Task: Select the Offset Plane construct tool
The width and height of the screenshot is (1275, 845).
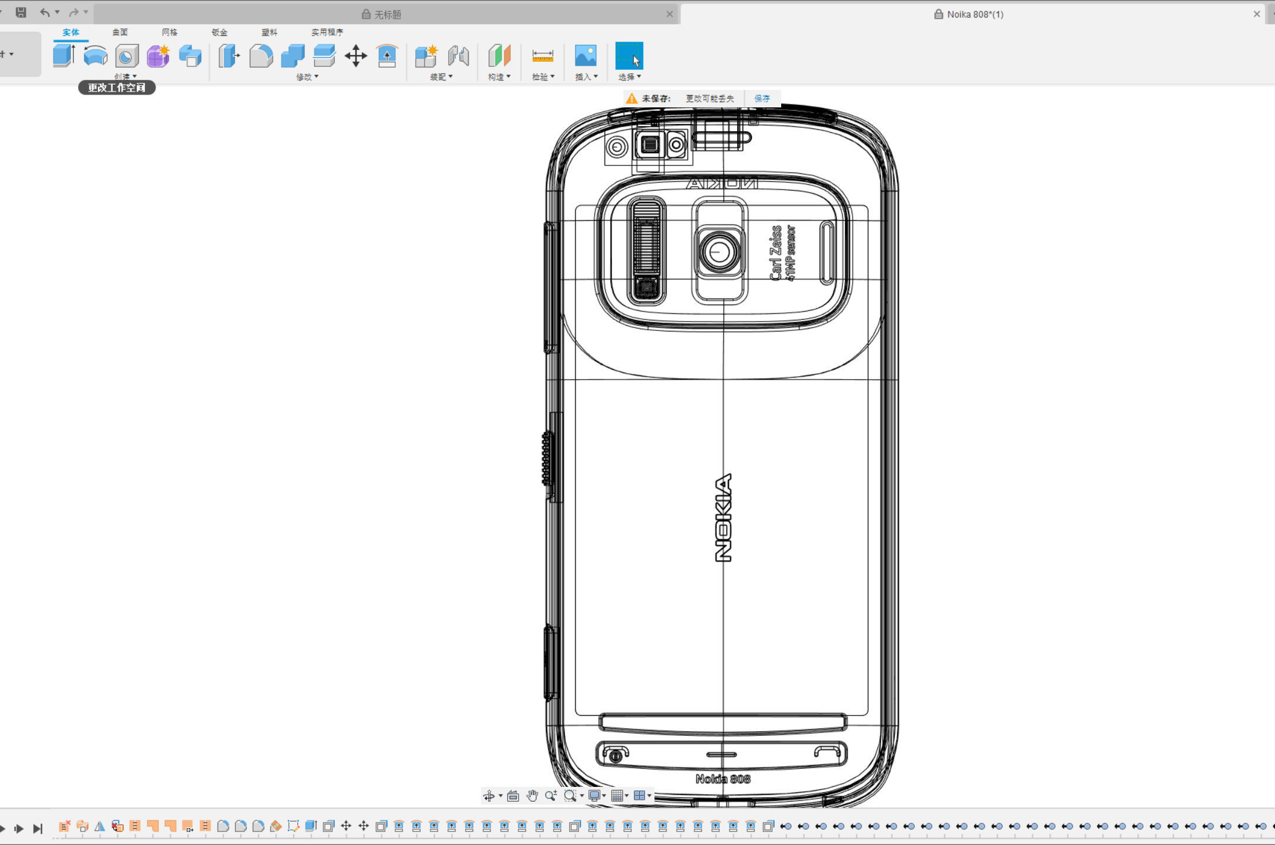Action: 499,56
